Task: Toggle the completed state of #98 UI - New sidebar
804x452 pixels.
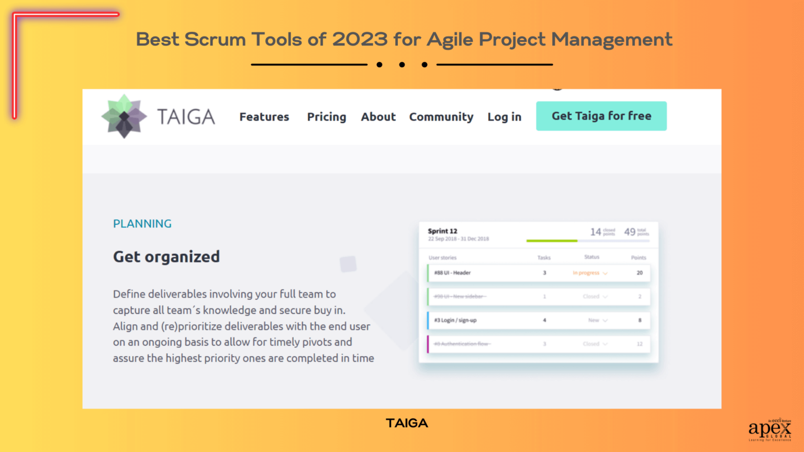Action: [x=461, y=296]
